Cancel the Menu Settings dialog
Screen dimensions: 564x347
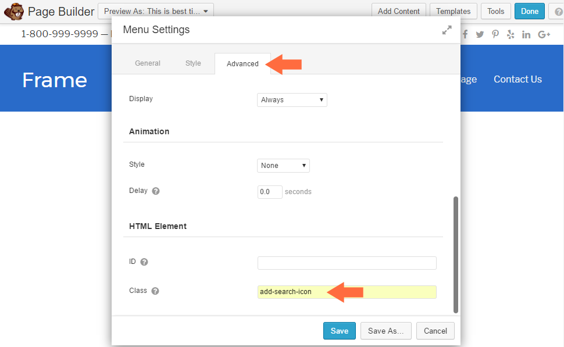pos(435,331)
